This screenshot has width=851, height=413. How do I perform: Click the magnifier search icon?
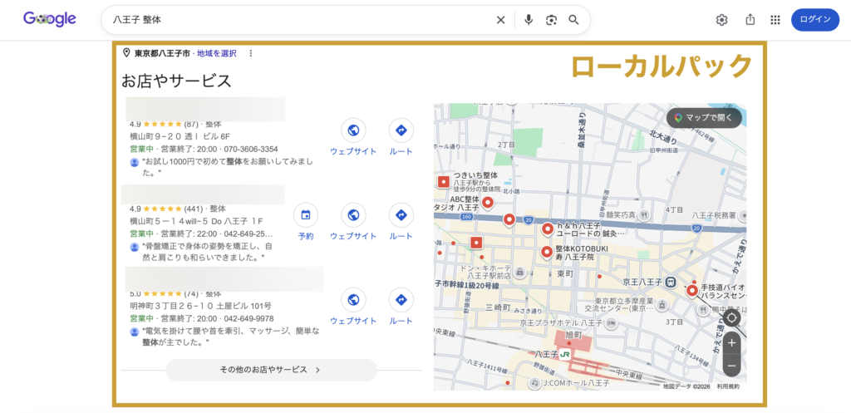click(573, 20)
